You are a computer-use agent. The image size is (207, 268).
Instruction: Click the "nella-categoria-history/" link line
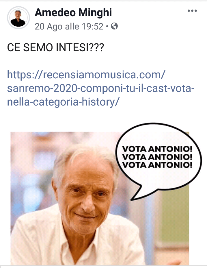coord(63,102)
